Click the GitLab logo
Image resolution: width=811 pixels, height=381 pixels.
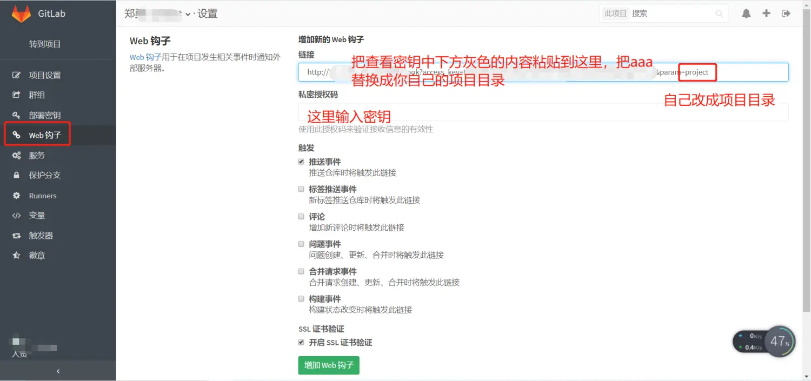point(23,13)
